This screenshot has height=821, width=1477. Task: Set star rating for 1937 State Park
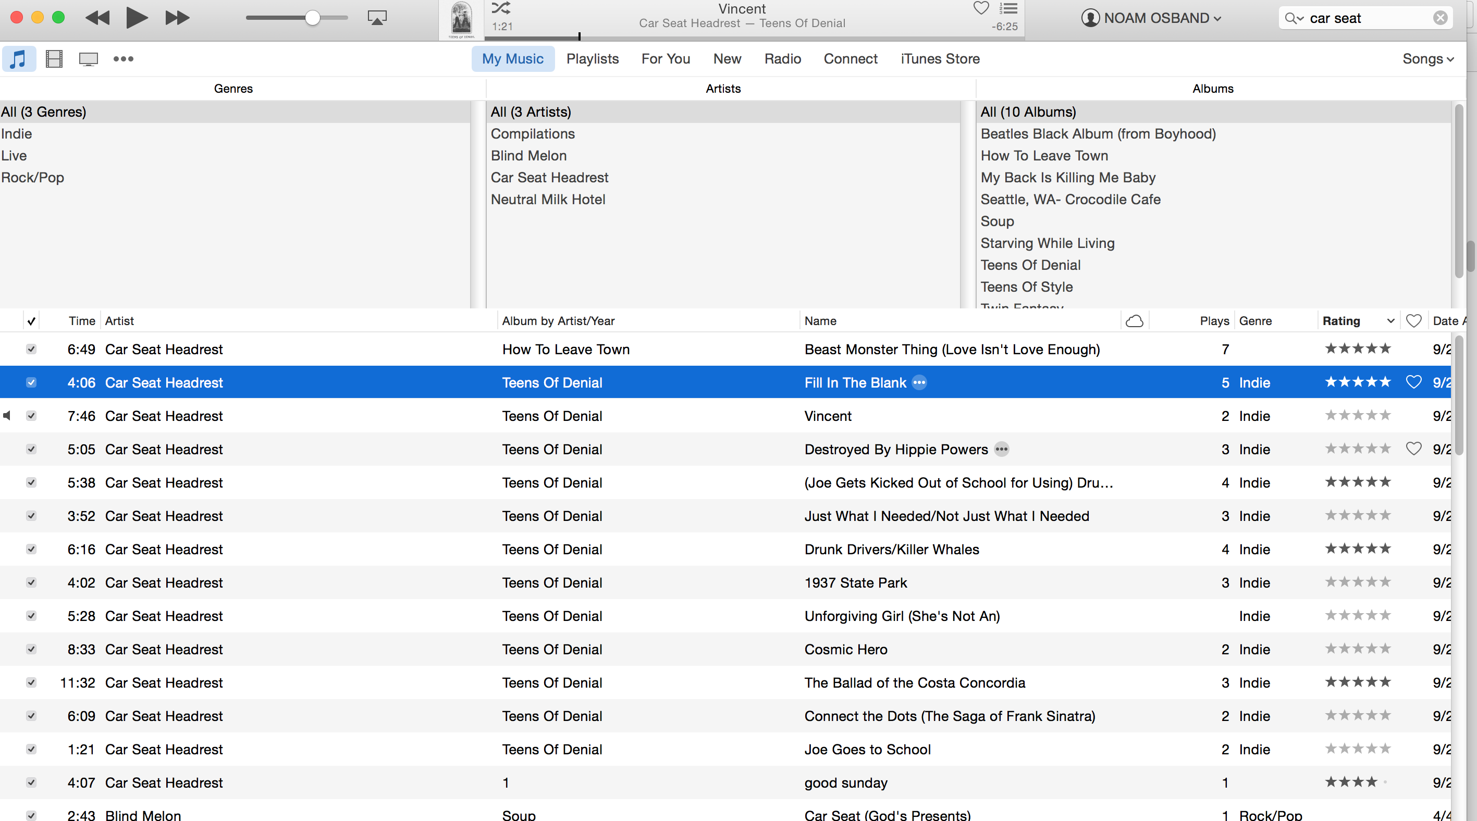1357,581
